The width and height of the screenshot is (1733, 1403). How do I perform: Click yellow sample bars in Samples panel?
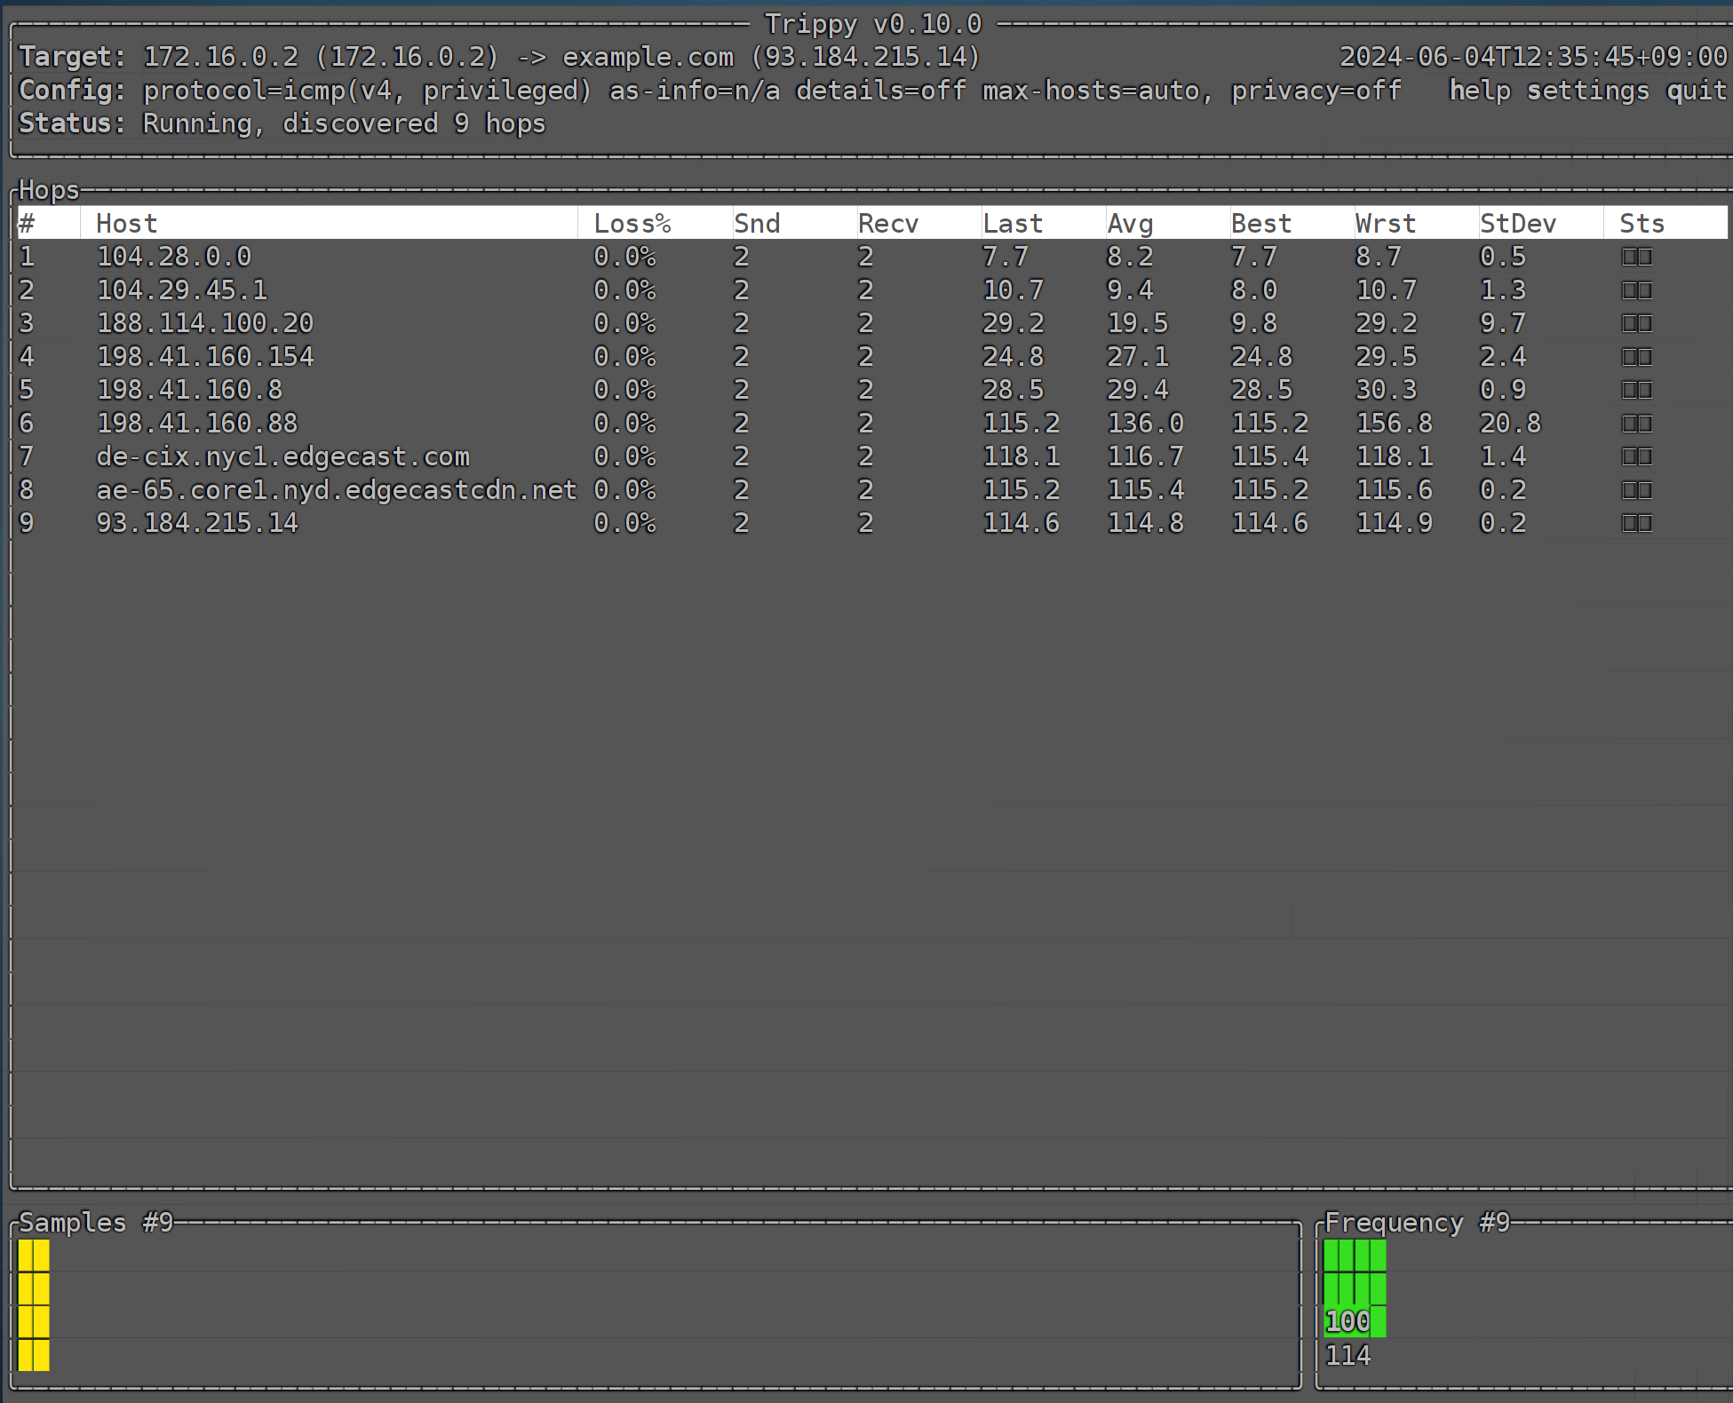pyautogui.click(x=34, y=1304)
